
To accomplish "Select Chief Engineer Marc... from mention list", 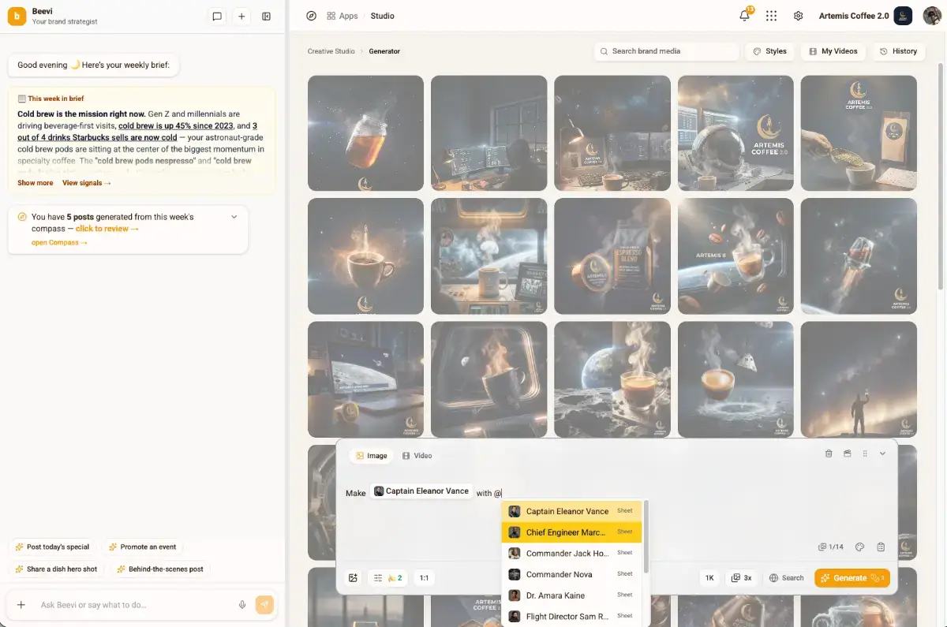I will 573,532.
